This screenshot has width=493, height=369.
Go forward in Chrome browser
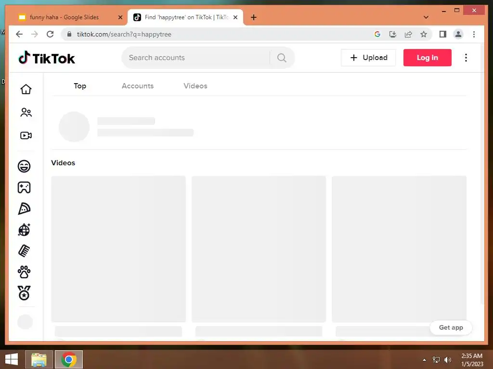pyautogui.click(x=35, y=34)
